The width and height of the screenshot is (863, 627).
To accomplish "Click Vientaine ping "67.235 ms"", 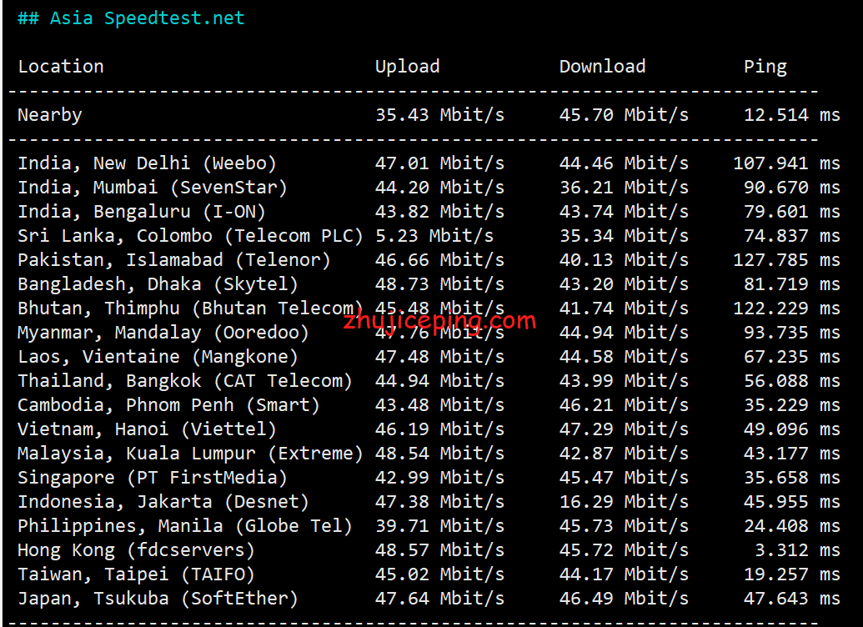I will [x=792, y=357].
